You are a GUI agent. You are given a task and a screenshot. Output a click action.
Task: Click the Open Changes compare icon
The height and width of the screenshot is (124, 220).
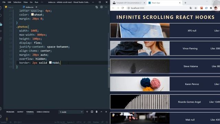click(97, 7)
